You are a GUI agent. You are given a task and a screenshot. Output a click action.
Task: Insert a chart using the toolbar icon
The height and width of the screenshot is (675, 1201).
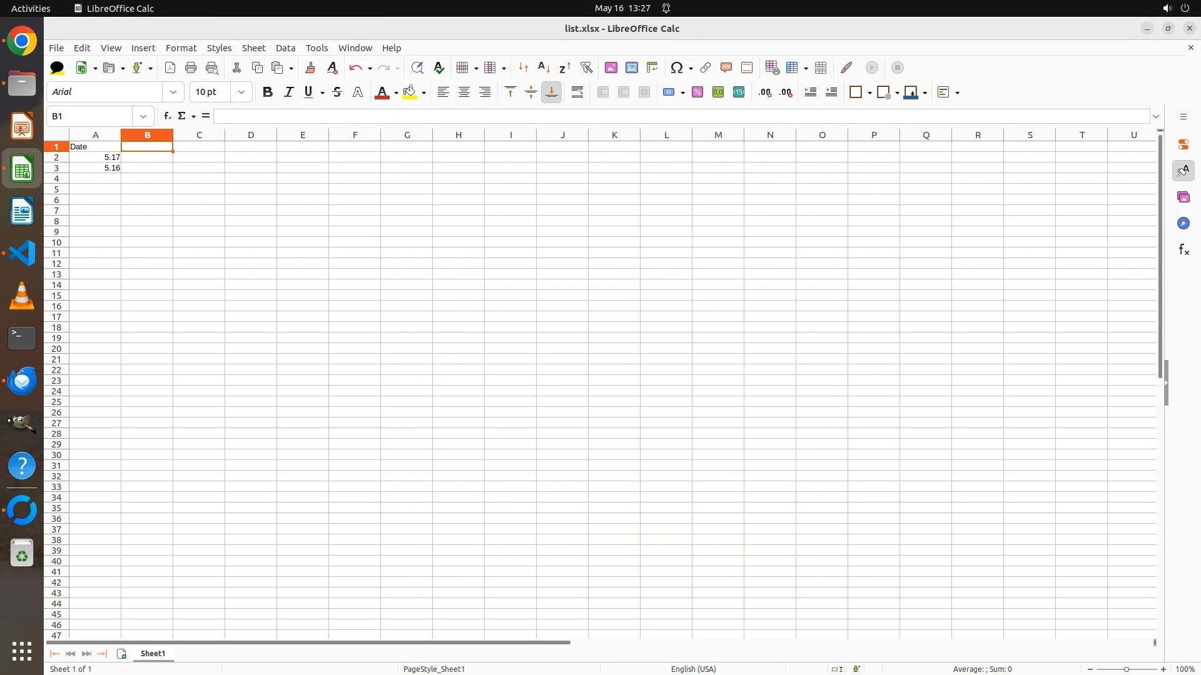[x=632, y=67]
